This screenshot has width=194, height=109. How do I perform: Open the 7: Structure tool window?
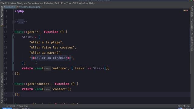pyautogui.click(x=2, y=80)
